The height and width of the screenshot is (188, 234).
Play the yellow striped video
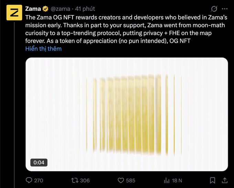(127, 114)
